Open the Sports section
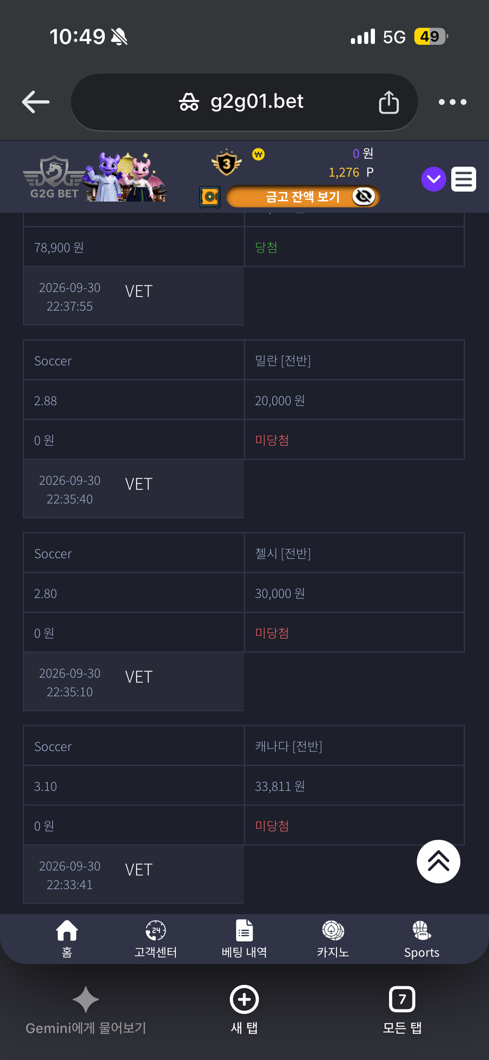Image resolution: width=489 pixels, height=1060 pixels. coord(422,939)
